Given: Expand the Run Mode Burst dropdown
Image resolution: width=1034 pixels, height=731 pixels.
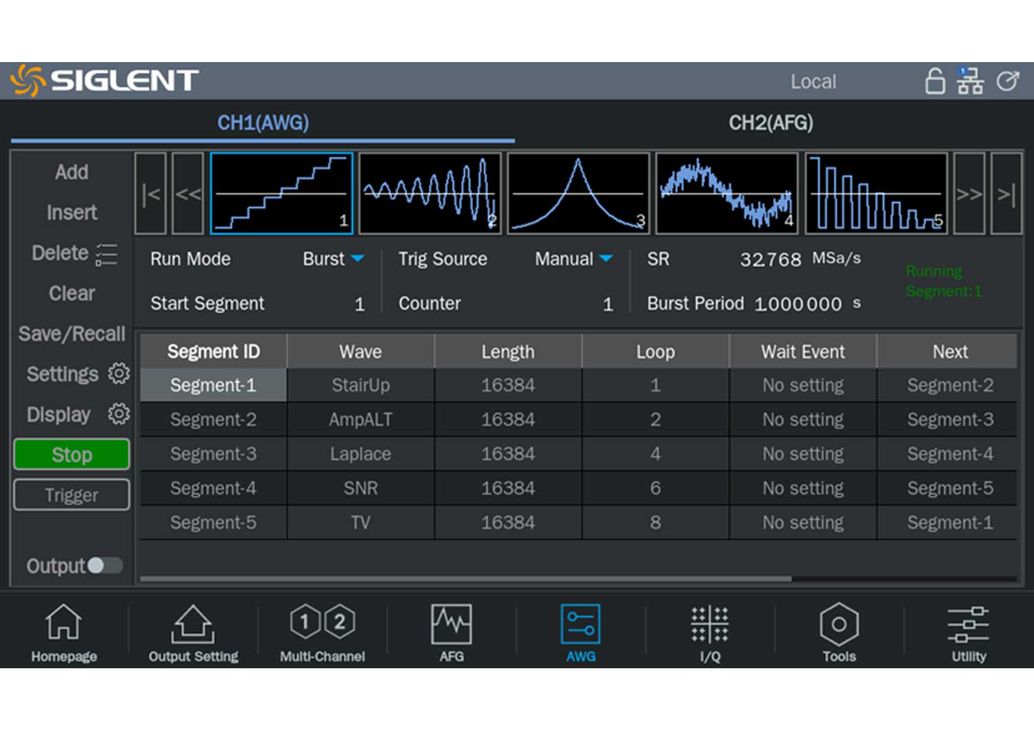Looking at the screenshot, I should pos(333,259).
